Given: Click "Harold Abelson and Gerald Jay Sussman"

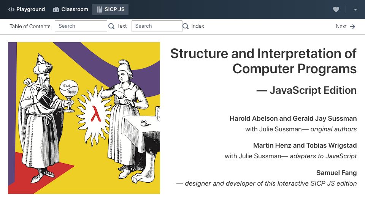Looking at the screenshot, I should (x=293, y=118).
